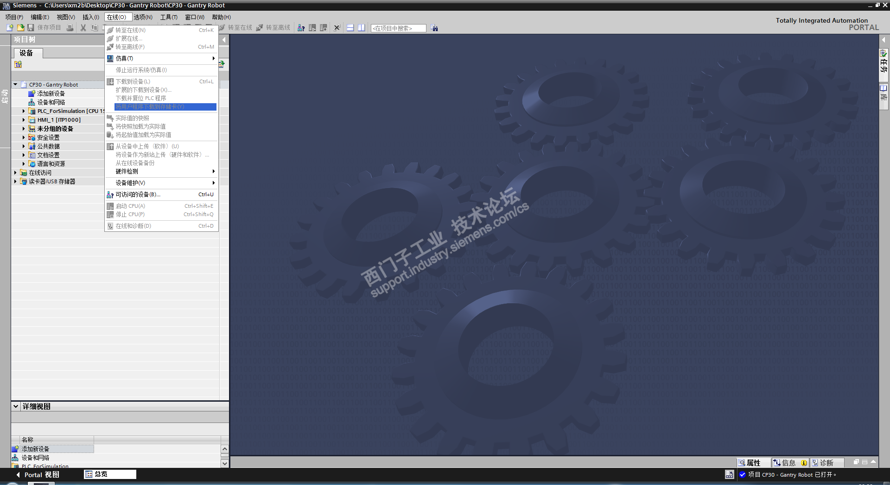Click the Portal 视图 button

tap(38, 475)
